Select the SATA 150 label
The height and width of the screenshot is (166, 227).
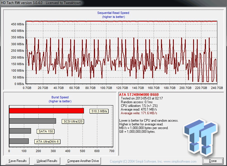coord(46,131)
